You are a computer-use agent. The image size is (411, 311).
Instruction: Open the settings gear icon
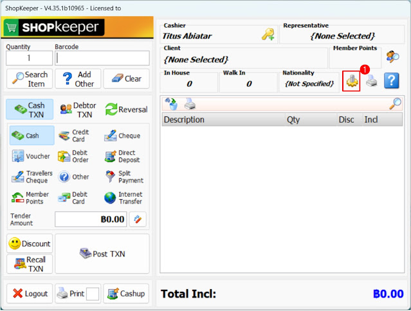tap(351, 81)
